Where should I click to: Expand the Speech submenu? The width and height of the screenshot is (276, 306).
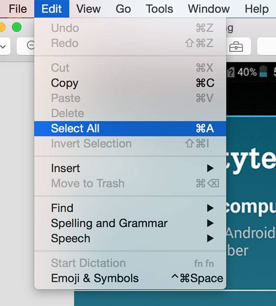pos(130,238)
